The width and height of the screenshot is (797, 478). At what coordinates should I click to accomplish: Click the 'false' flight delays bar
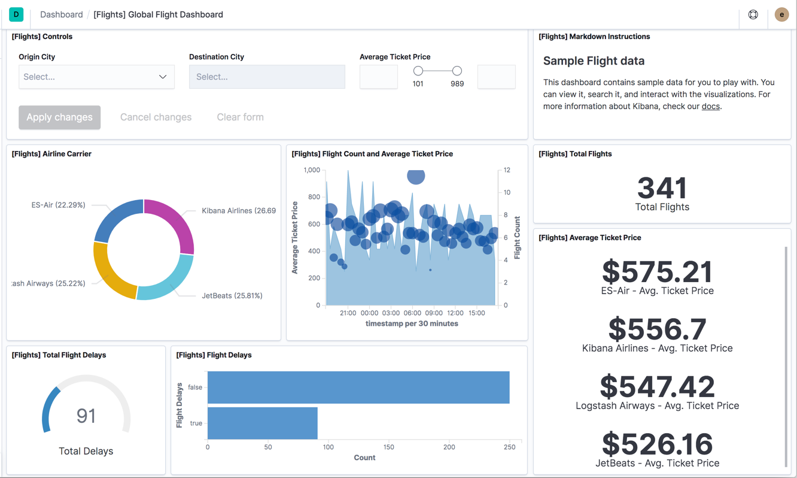click(x=358, y=388)
